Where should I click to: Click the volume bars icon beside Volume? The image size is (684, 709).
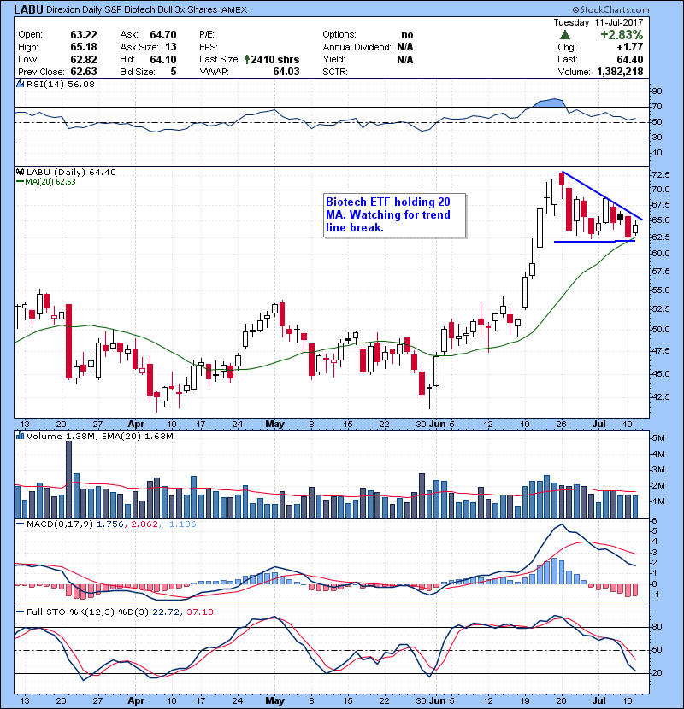click(20, 436)
